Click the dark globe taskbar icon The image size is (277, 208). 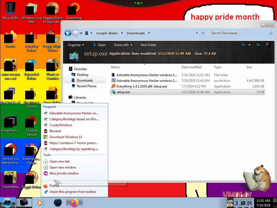(58, 203)
